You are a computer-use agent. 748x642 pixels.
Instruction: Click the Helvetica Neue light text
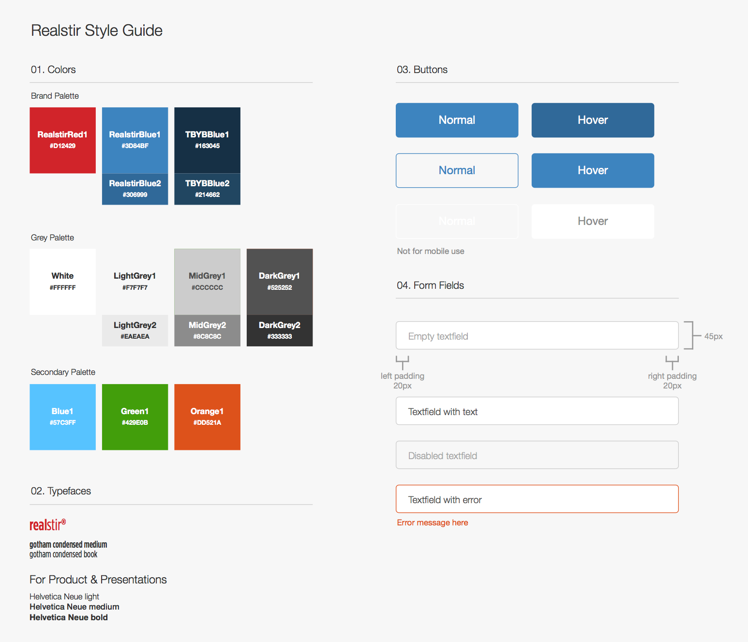click(64, 597)
